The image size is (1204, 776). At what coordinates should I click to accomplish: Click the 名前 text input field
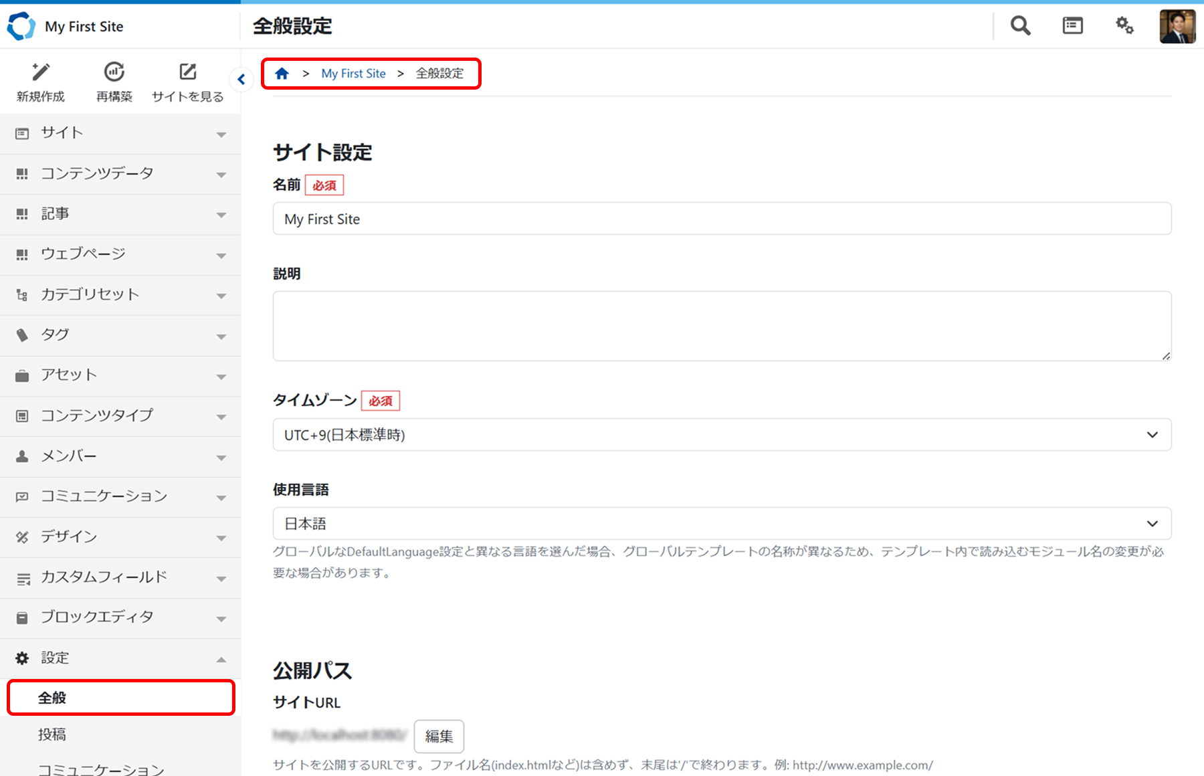(721, 219)
